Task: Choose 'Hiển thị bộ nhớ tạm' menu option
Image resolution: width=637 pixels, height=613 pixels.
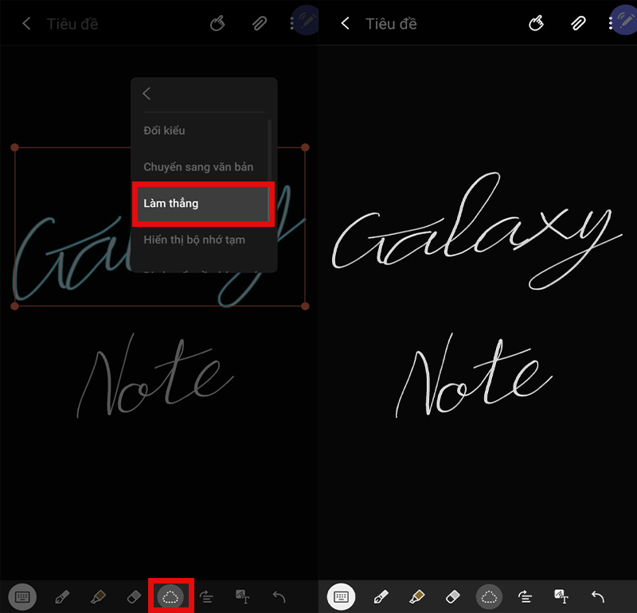Action: pyautogui.click(x=203, y=240)
